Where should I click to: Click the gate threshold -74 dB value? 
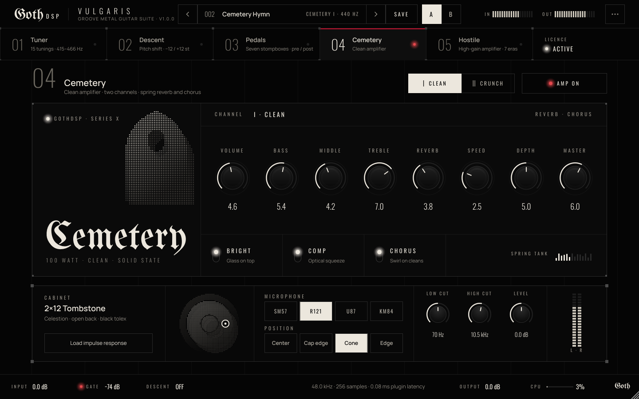click(x=112, y=387)
